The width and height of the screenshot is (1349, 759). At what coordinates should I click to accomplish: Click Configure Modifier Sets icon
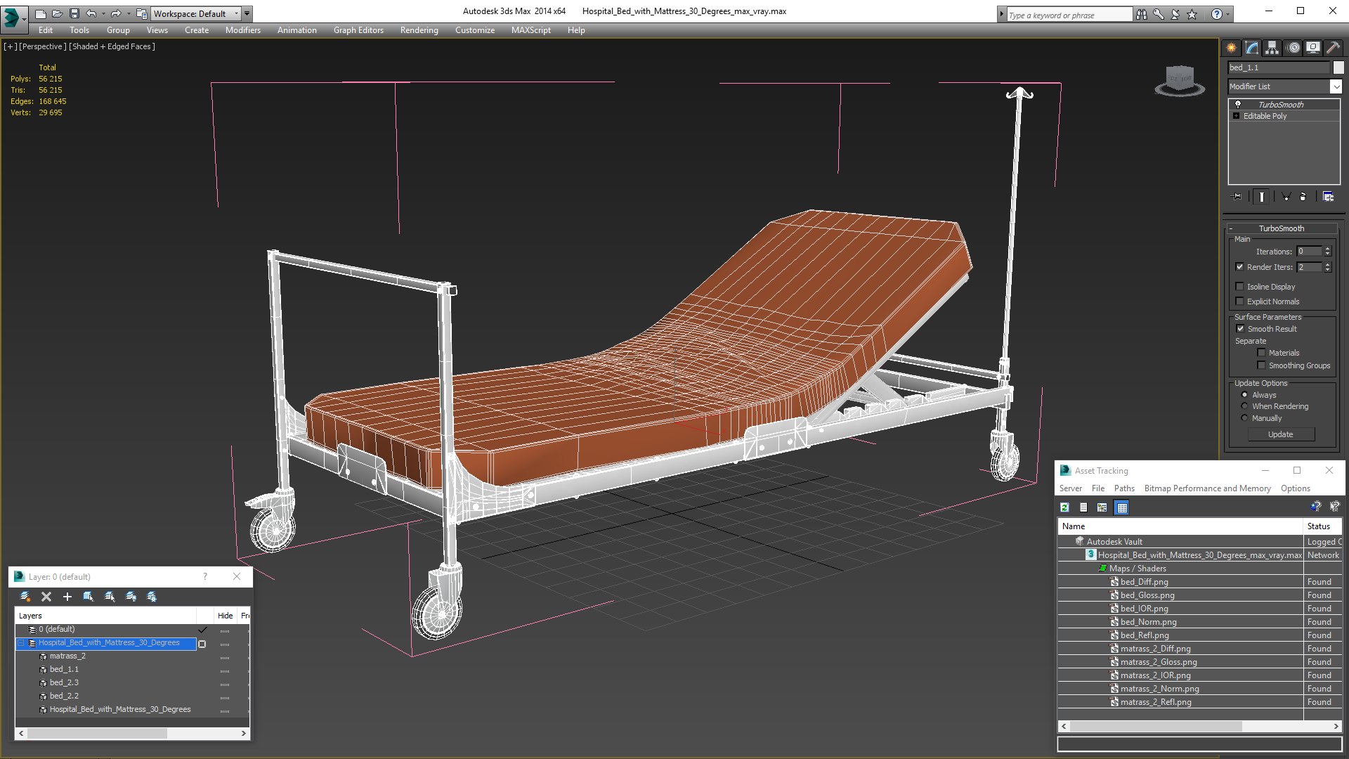click(x=1328, y=197)
